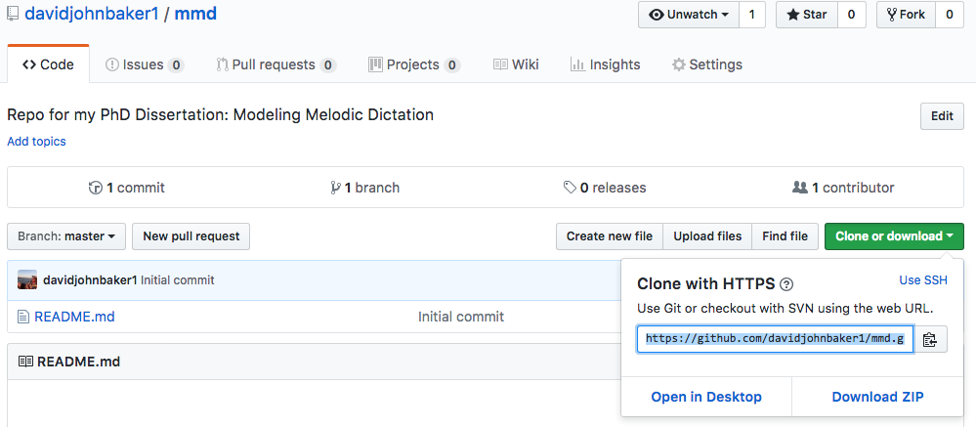Click the commit history icon next to 1 commit
The height and width of the screenshot is (427, 976).
click(95, 188)
